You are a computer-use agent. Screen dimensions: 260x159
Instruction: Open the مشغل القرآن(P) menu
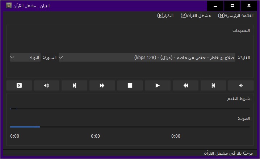196,16
